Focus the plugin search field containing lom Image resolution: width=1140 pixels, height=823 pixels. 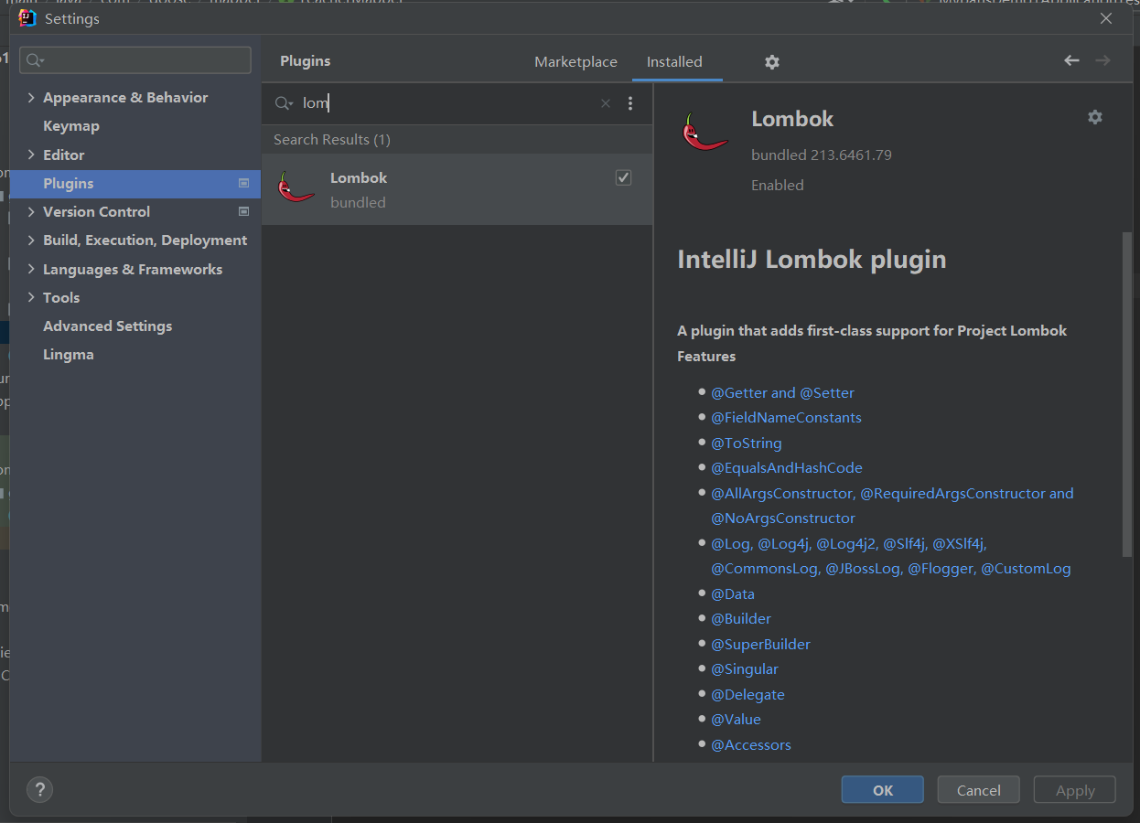click(448, 103)
